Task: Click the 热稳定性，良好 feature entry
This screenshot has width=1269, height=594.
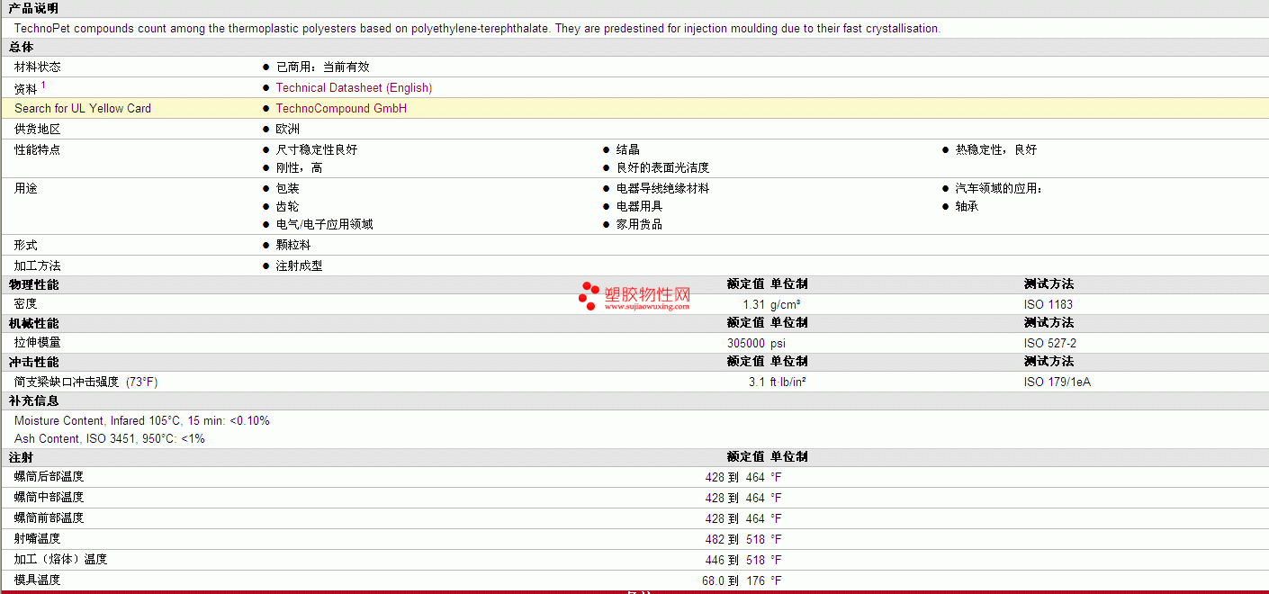Action: coord(996,150)
